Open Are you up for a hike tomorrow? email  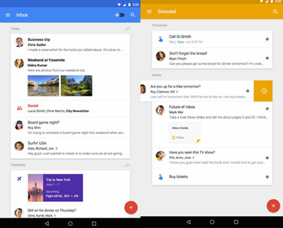[197, 91]
